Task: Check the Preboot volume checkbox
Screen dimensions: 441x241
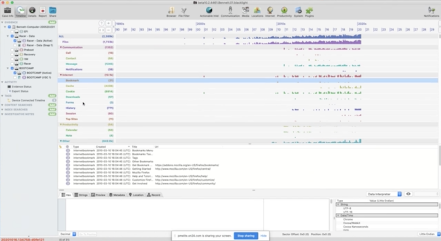Action: point(12,50)
